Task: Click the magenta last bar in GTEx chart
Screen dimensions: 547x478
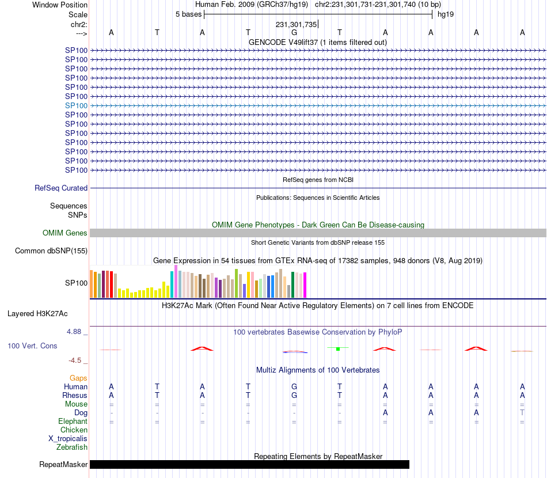Action: coord(305,285)
